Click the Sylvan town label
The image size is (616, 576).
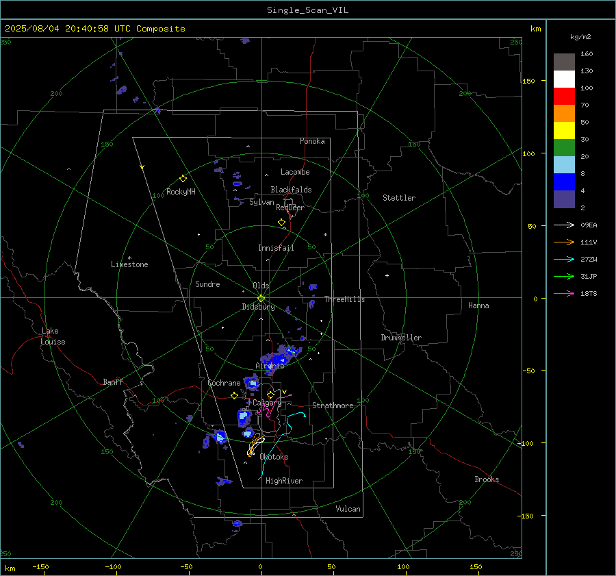pyautogui.click(x=261, y=202)
